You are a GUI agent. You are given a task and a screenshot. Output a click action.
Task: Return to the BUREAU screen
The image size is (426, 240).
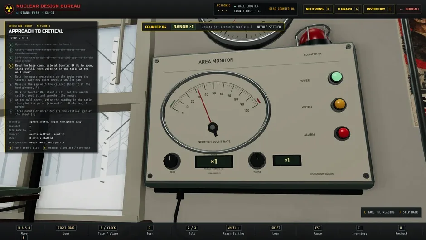409,9
